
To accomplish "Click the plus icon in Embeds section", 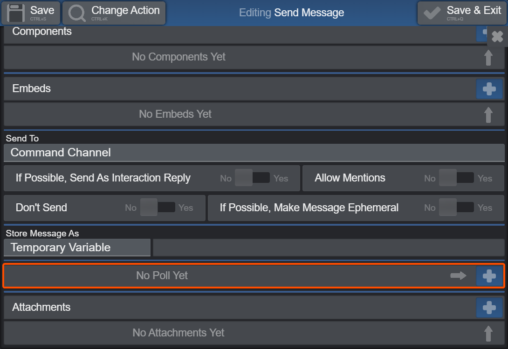I will 489,88.
